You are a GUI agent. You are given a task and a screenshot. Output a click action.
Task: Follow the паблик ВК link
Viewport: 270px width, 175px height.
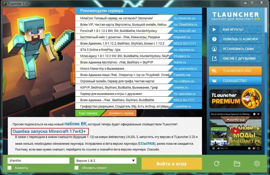(76, 124)
